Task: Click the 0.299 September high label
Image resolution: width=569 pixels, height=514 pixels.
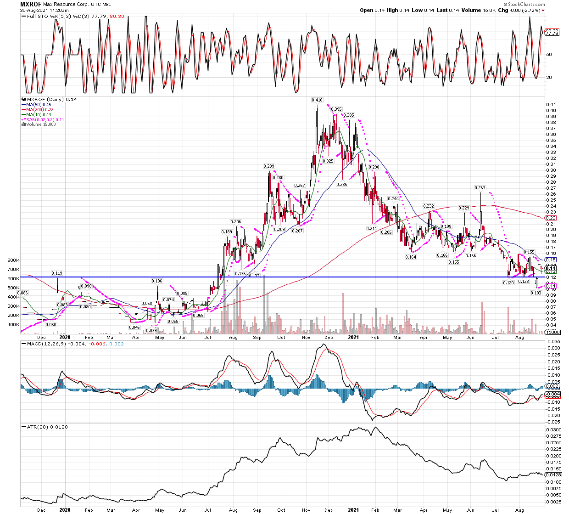Action: point(269,166)
